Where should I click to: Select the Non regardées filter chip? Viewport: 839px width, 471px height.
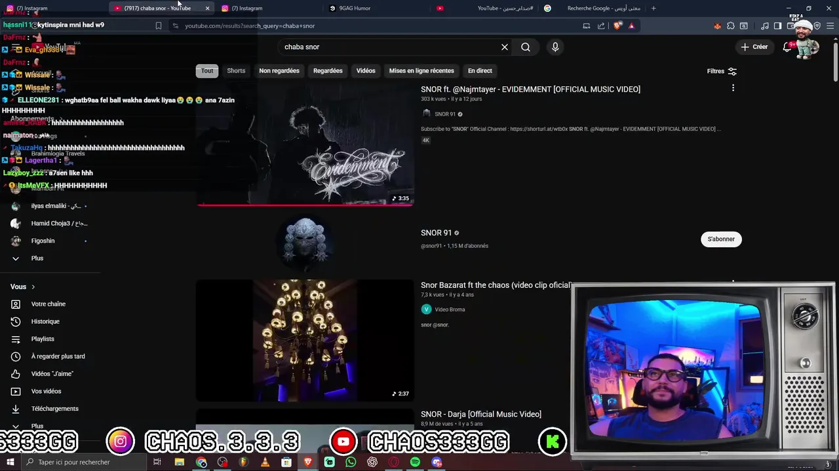coord(279,71)
